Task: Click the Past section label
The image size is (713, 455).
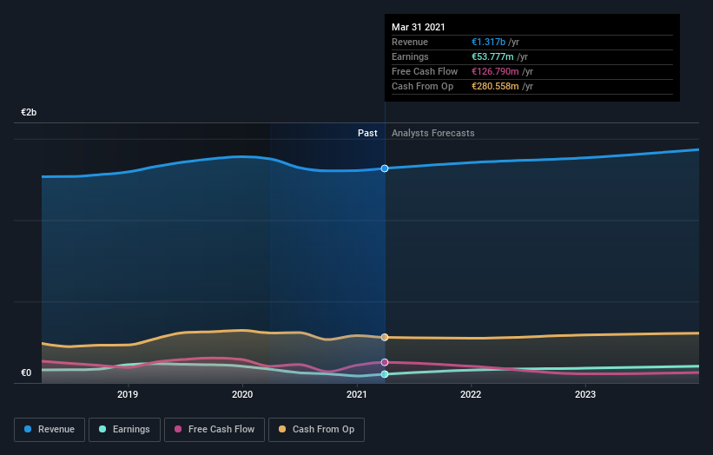Action: (367, 133)
